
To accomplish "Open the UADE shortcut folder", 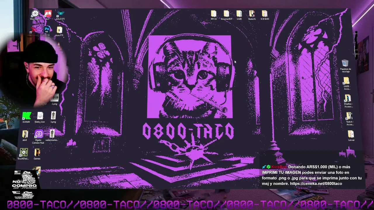I will pos(347,83).
